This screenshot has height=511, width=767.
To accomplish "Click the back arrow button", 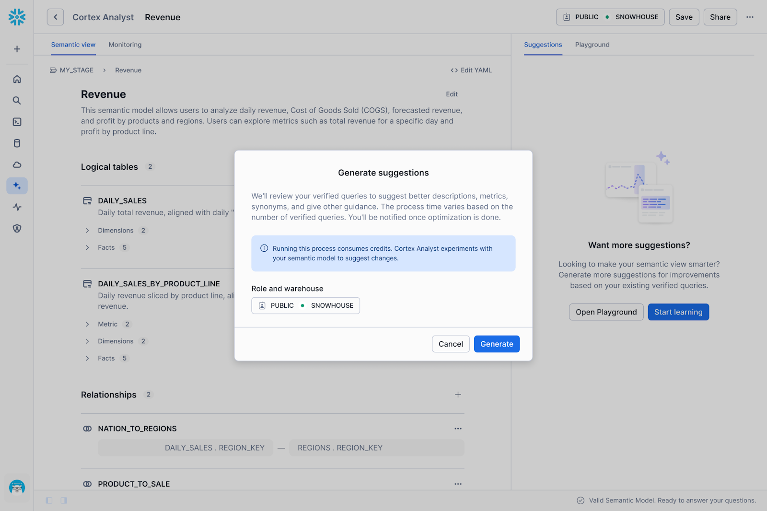I will click(x=55, y=17).
